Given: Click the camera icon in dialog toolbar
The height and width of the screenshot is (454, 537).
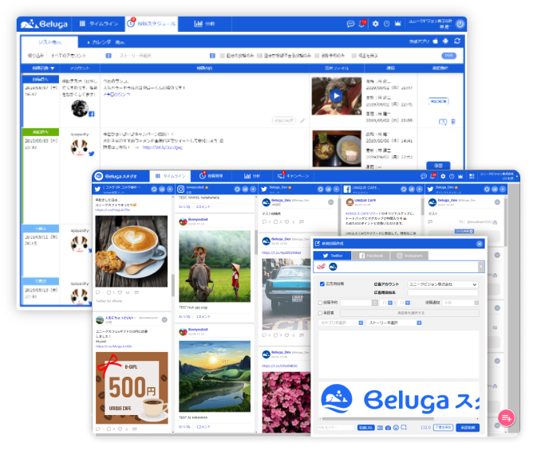Looking at the screenshot, I should [x=388, y=428].
